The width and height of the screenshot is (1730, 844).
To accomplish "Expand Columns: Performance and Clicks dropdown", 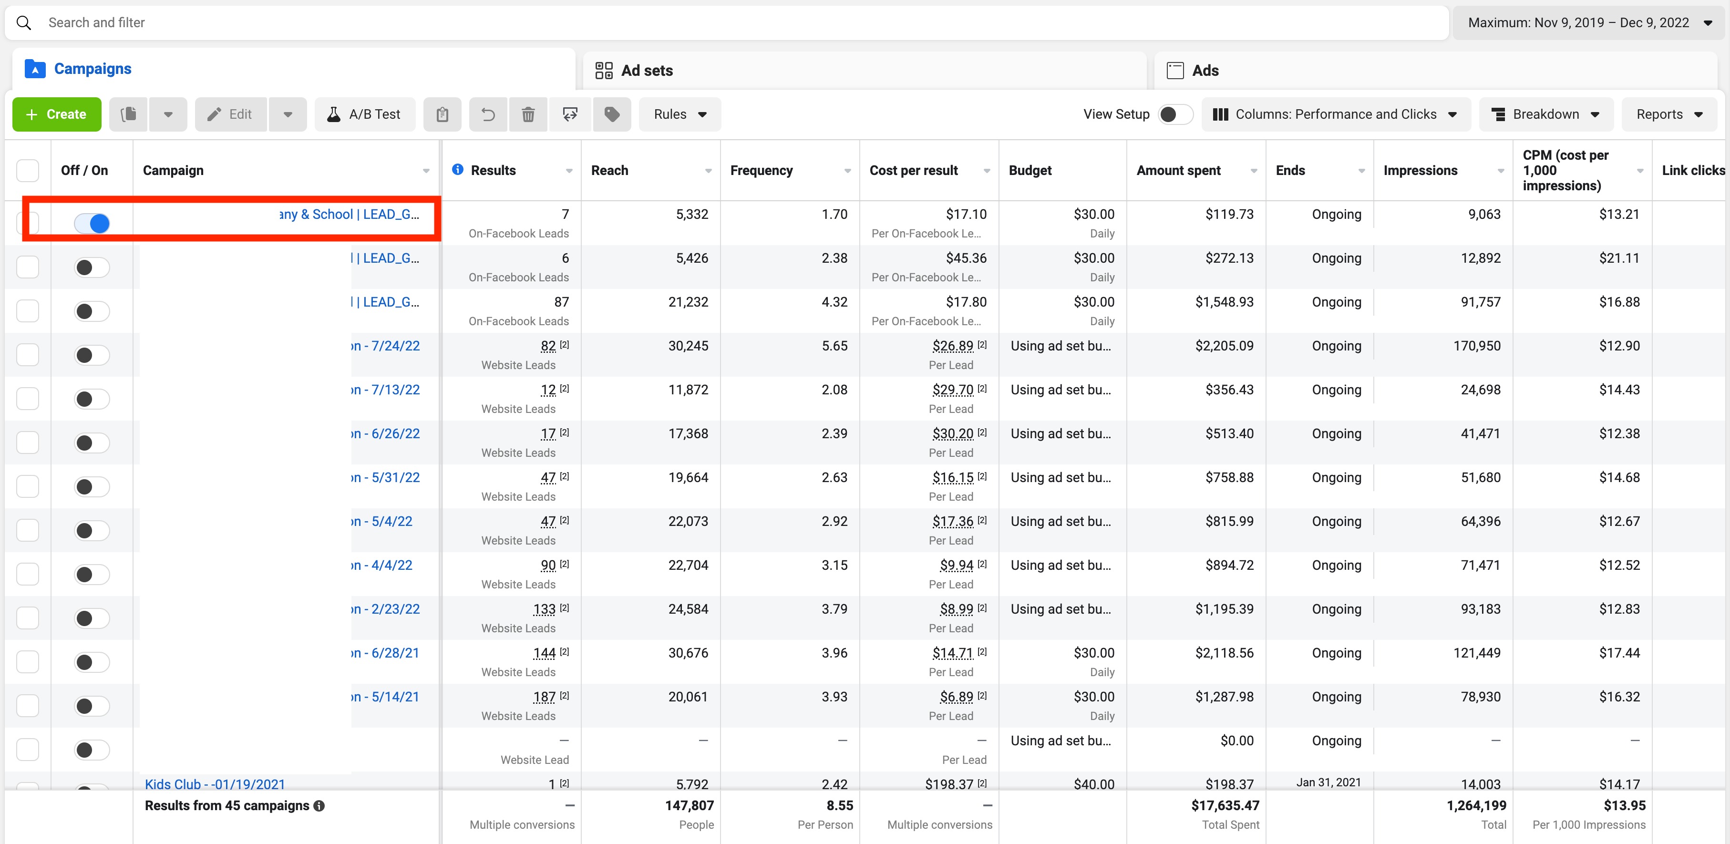I will click(1335, 114).
